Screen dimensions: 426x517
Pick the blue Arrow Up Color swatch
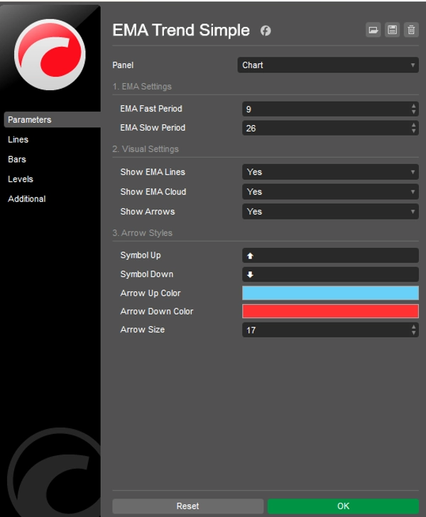click(330, 293)
